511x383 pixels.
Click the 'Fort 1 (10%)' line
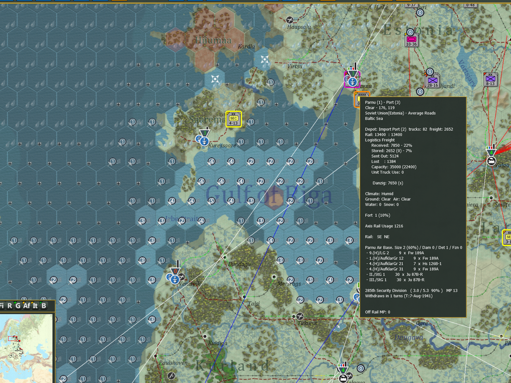(377, 215)
